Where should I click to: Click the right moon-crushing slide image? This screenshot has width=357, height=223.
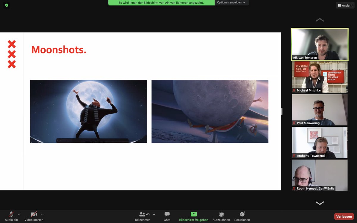coord(210,111)
